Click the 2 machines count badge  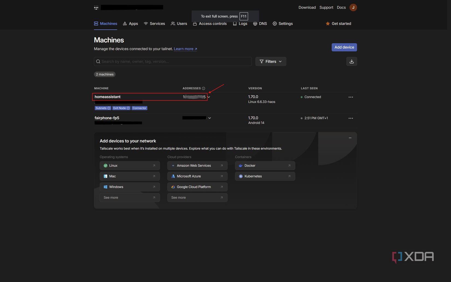point(105,74)
